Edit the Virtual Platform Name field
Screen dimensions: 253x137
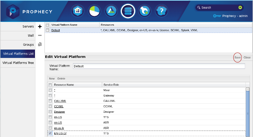(159, 66)
